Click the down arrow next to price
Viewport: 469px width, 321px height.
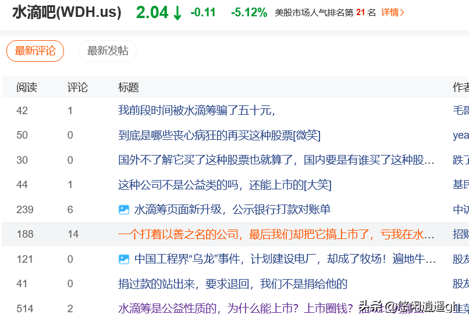point(177,13)
